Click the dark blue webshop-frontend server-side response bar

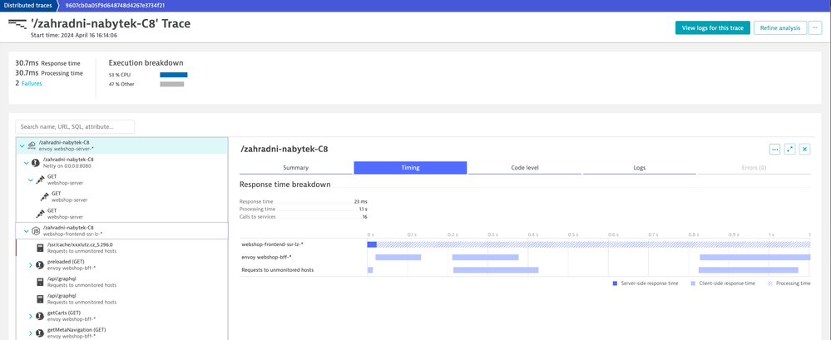[372, 244]
